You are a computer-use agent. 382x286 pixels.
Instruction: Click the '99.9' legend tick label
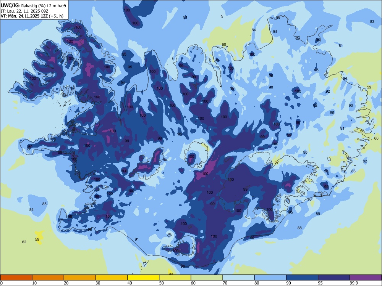pyautogui.click(x=354, y=283)
